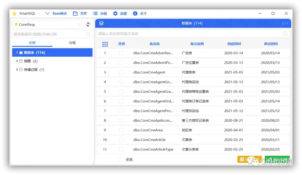Click the green export document button
The image size is (302, 175).
[277, 159]
